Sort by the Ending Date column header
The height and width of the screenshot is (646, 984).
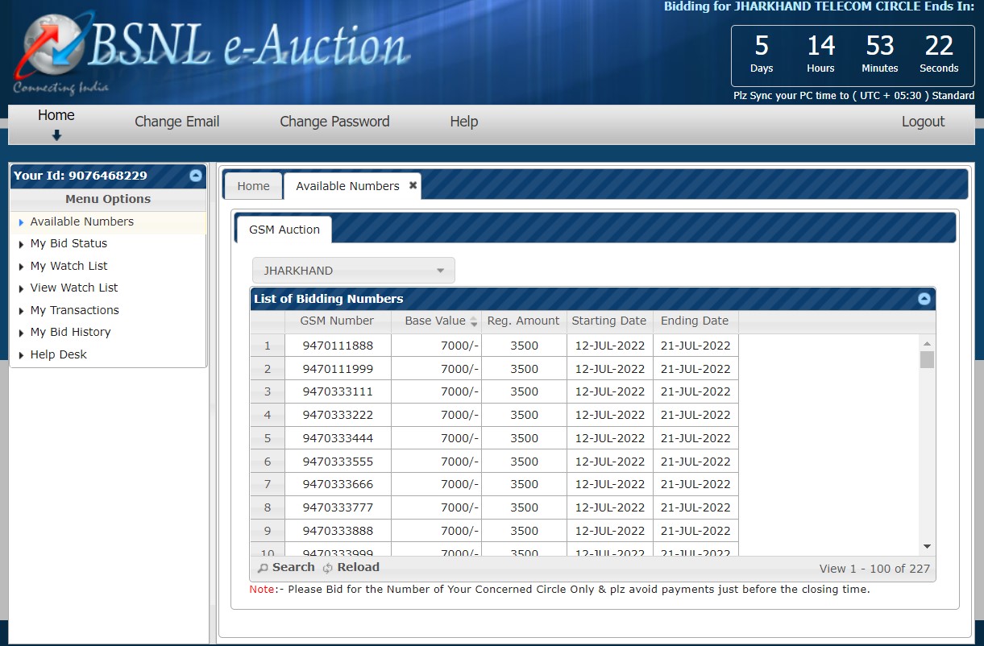[695, 321]
